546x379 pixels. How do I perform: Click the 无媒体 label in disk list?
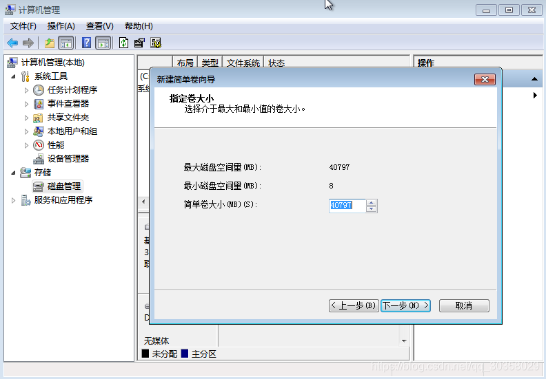pos(156,340)
